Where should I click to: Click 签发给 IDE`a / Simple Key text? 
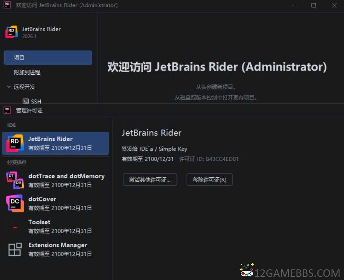click(154, 149)
